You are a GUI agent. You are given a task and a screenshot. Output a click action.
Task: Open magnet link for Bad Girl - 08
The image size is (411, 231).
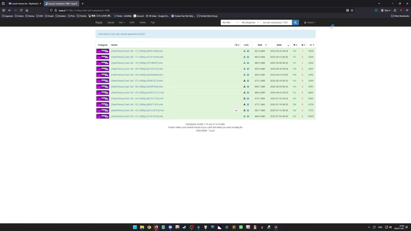tap(248, 75)
